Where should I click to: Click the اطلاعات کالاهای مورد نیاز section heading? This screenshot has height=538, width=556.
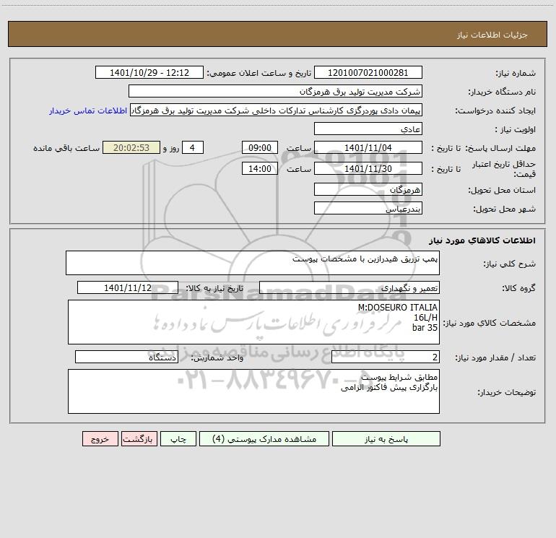tap(482, 240)
